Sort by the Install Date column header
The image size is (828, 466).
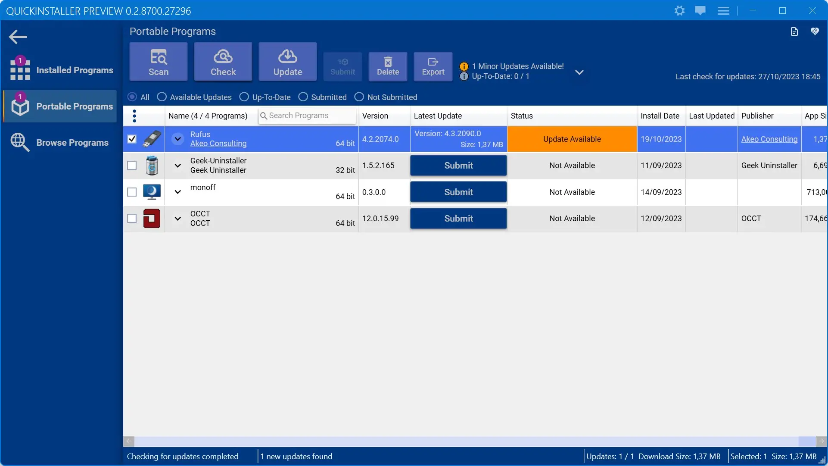click(x=661, y=116)
